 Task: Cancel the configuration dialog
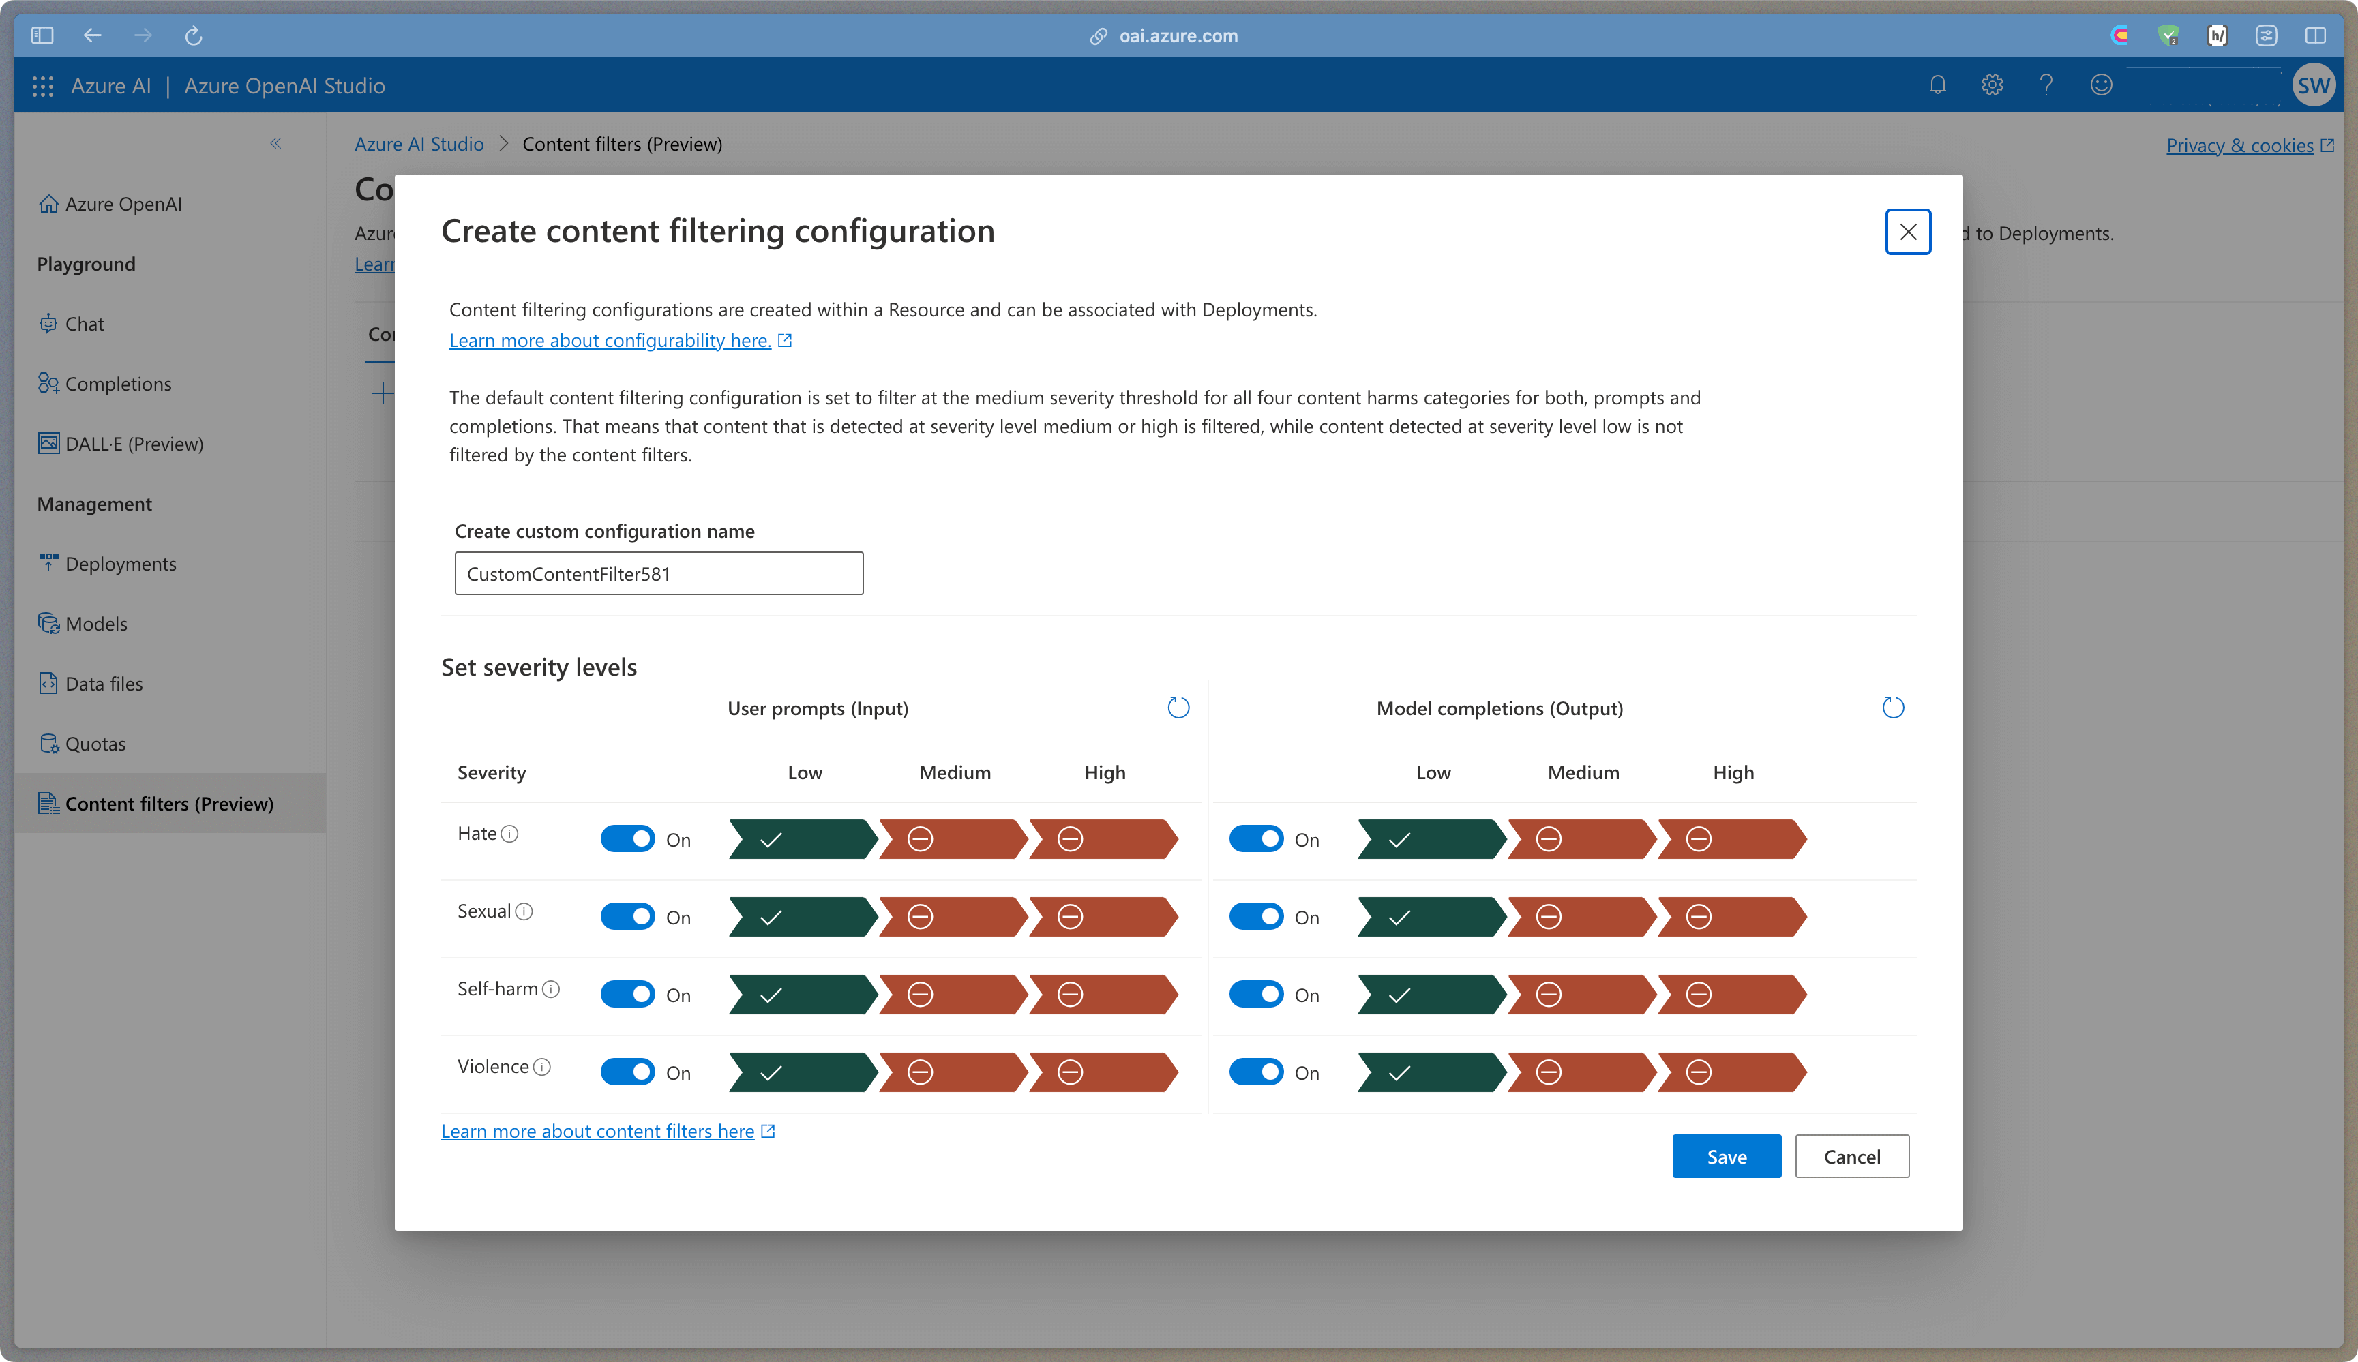click(1852, 1156)
